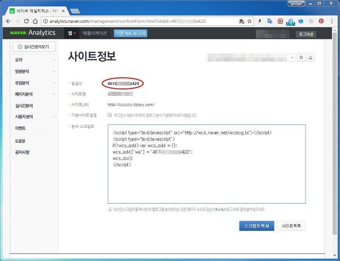This screenshot has height=261, width=340.
Task: Click the blocked-plugin puzzle icon in address bar
Action: 241,21
